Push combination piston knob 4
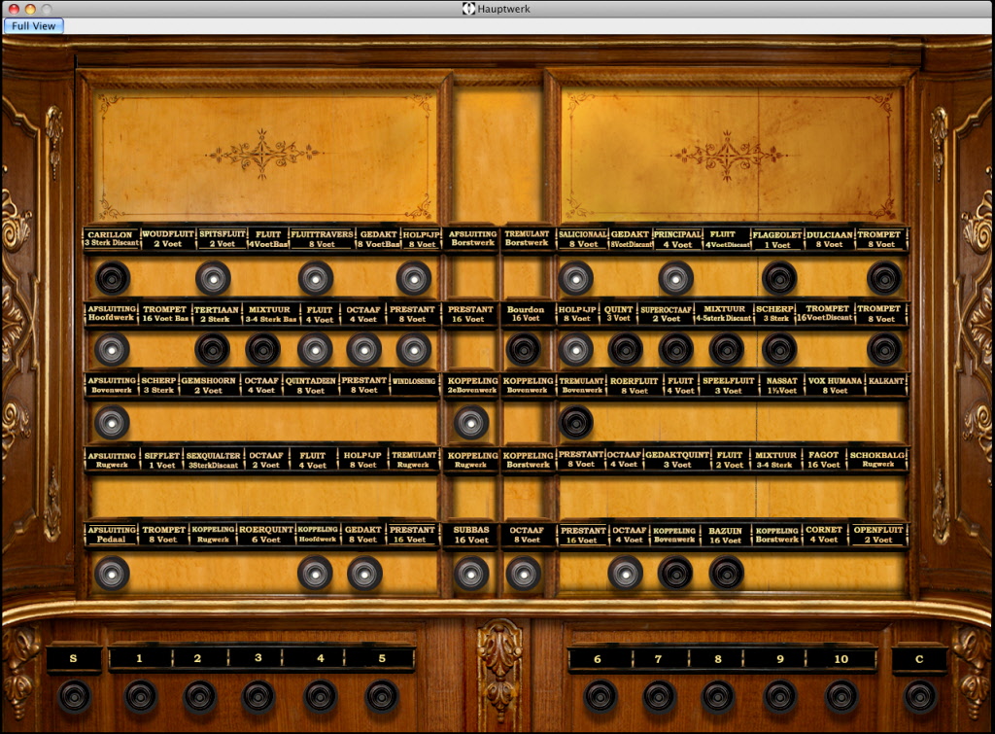The width and height of the screenshot is (995, 734). (x=321, y=696)
